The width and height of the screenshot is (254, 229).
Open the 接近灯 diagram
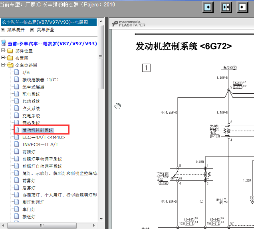[29, 217]
